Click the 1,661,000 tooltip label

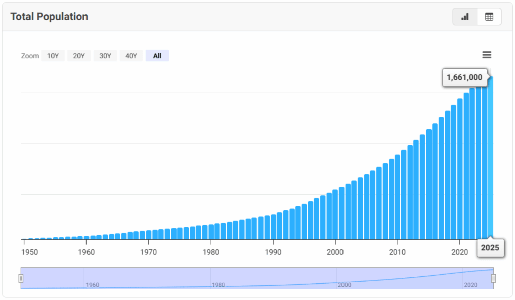464,78
